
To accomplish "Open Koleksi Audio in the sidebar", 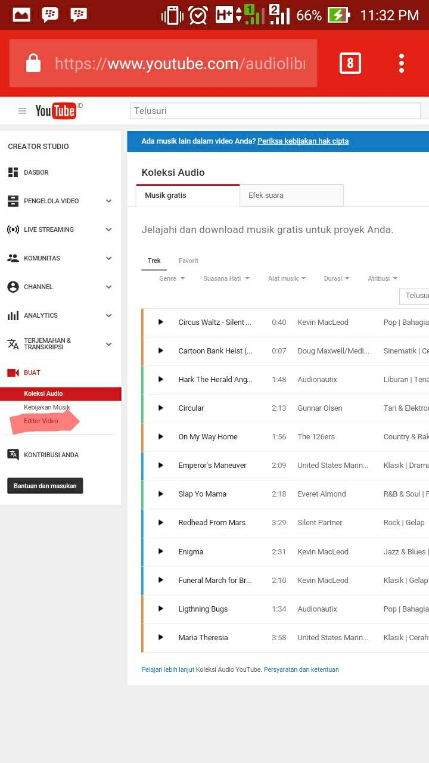I will (61, 393).
